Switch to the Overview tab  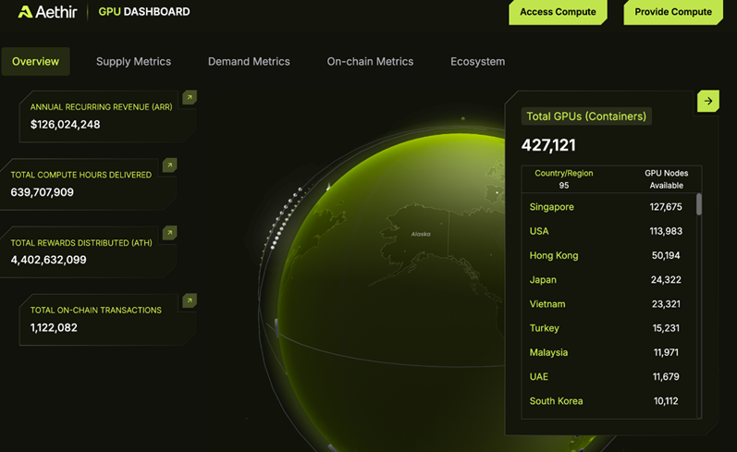point(36,62)
